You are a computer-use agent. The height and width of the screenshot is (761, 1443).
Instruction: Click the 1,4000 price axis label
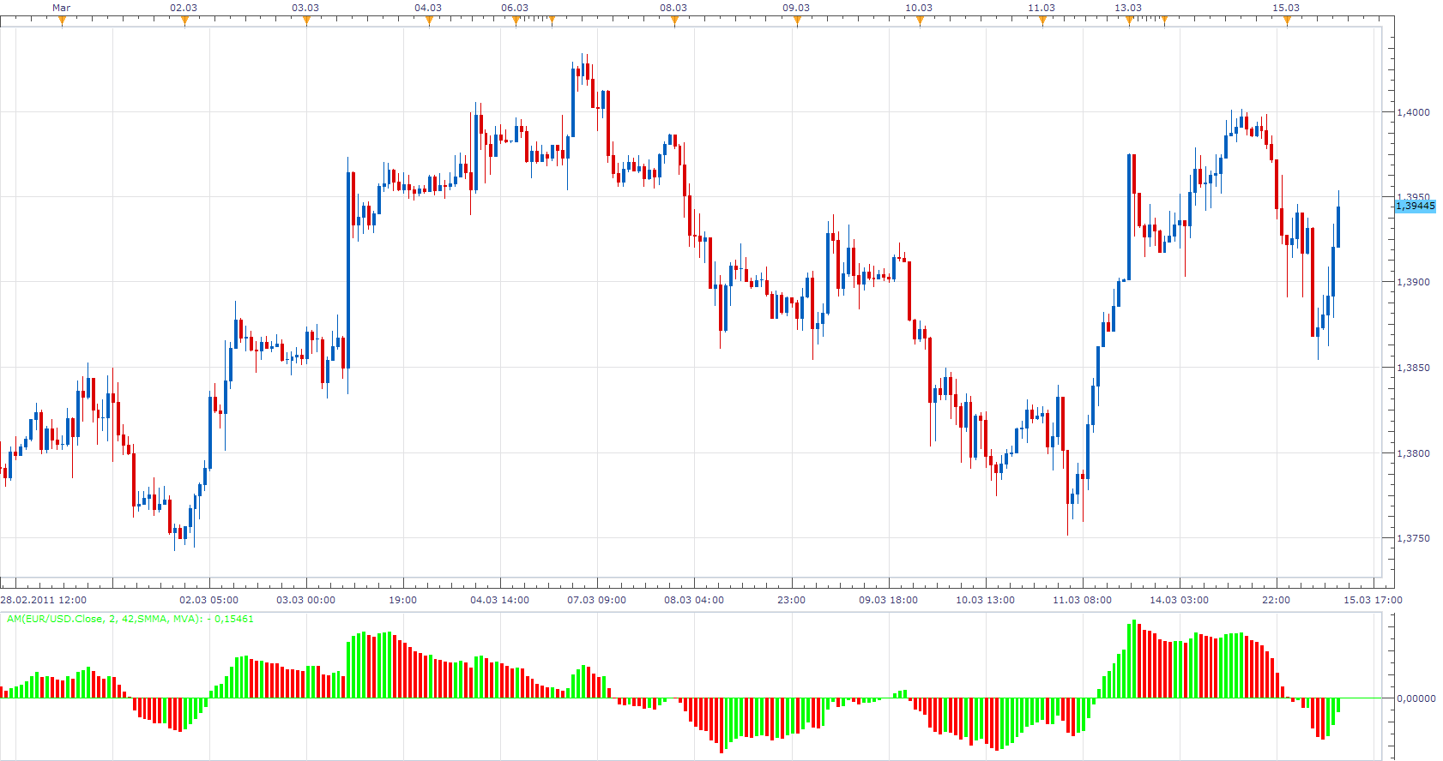1414,112
